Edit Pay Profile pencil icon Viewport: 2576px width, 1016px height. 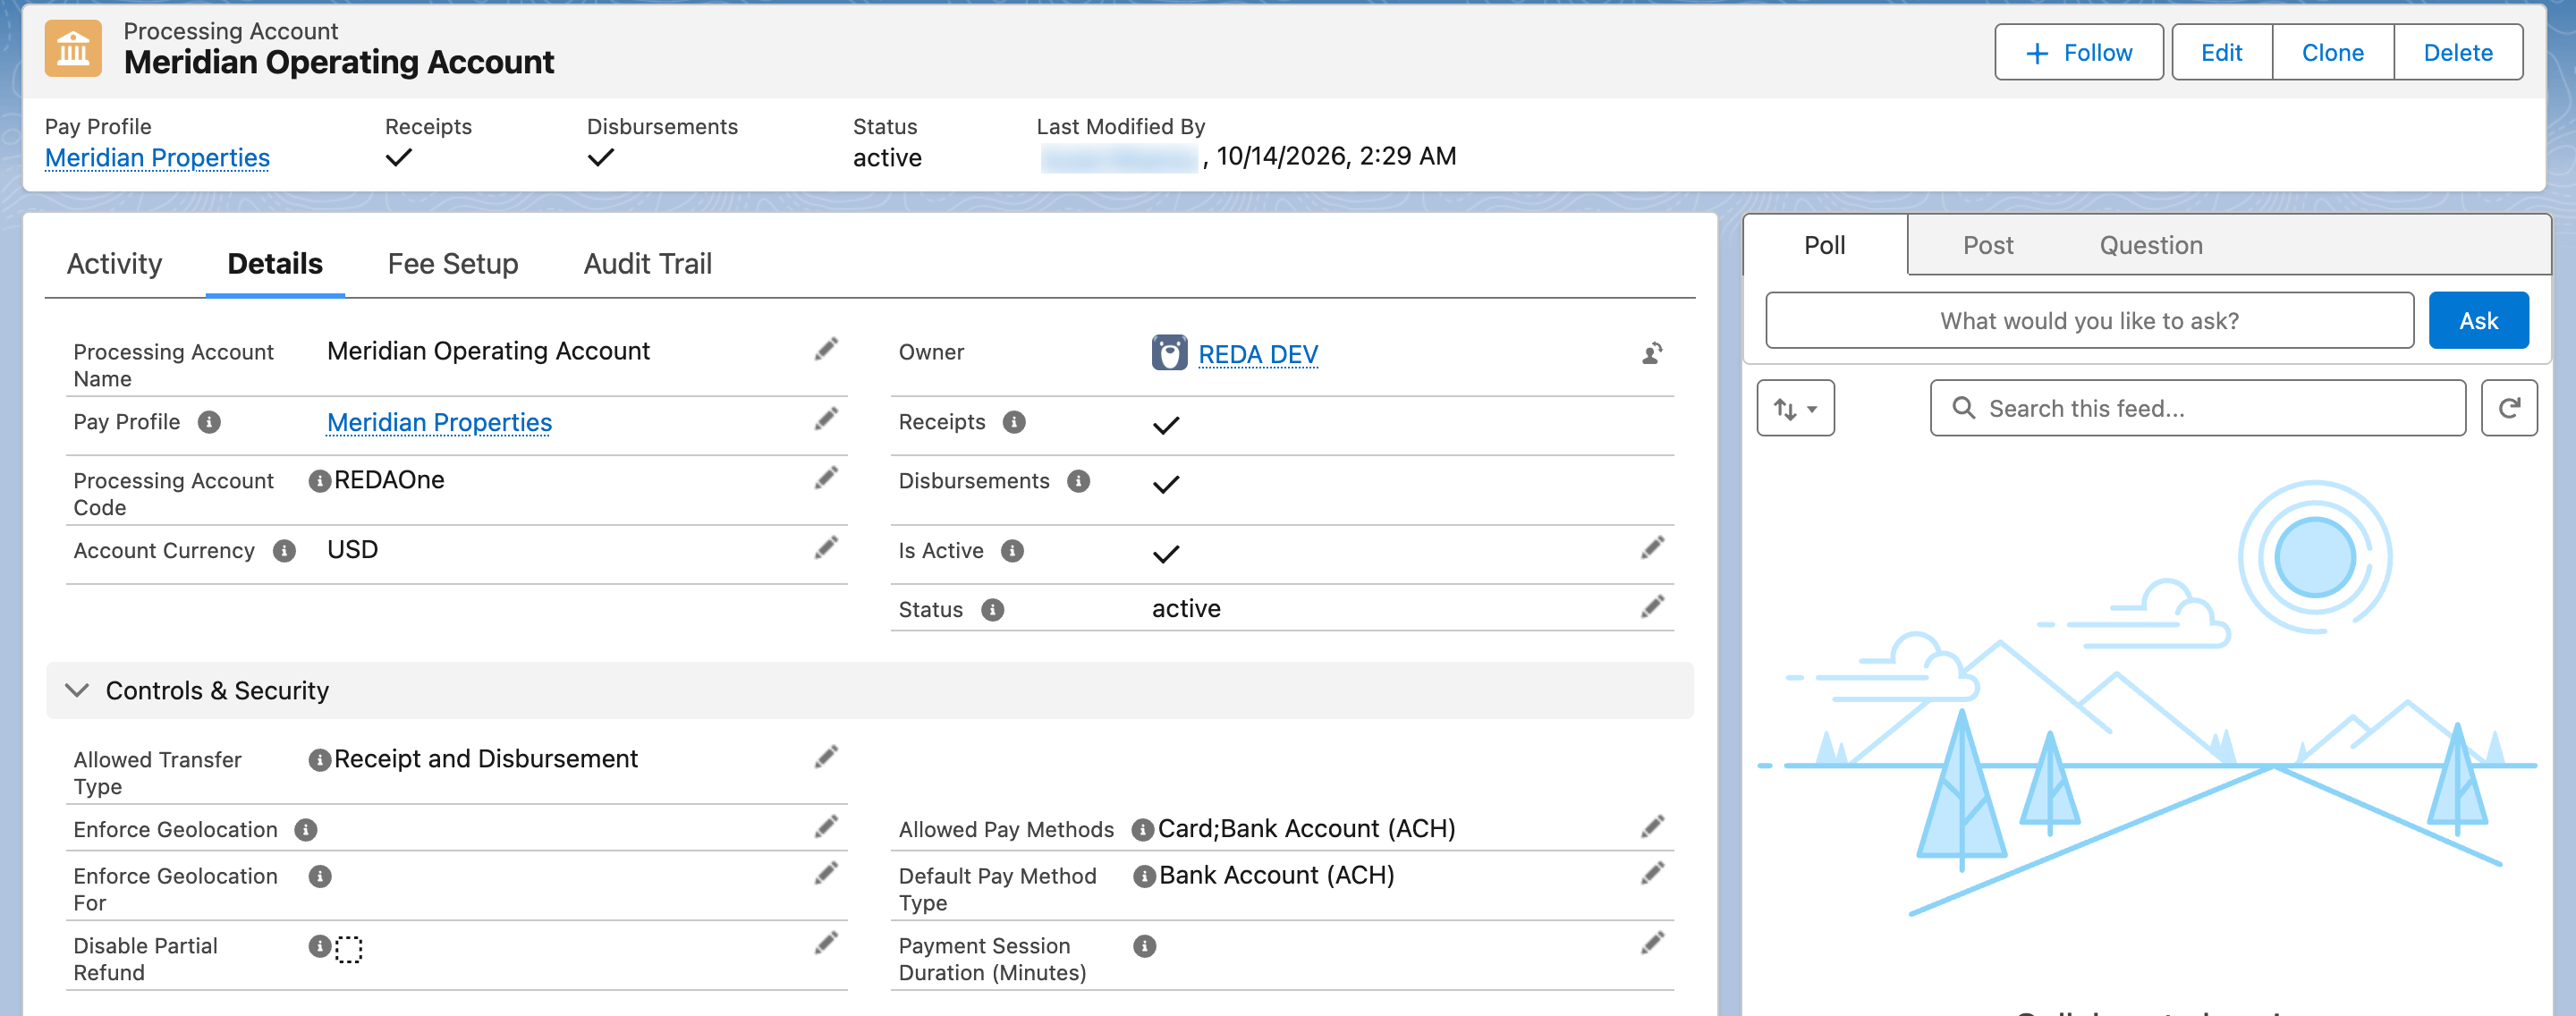(x=826, y=419)
